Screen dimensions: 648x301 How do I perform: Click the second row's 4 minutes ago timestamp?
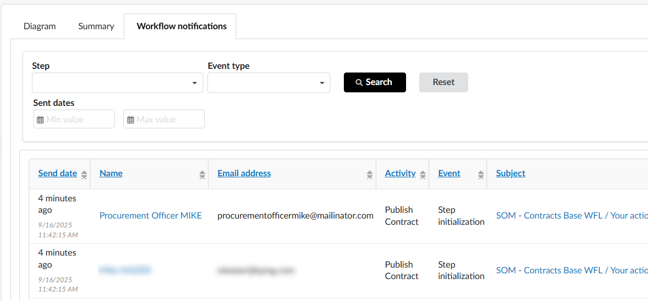pyautogui.click(x=57, y=258)
